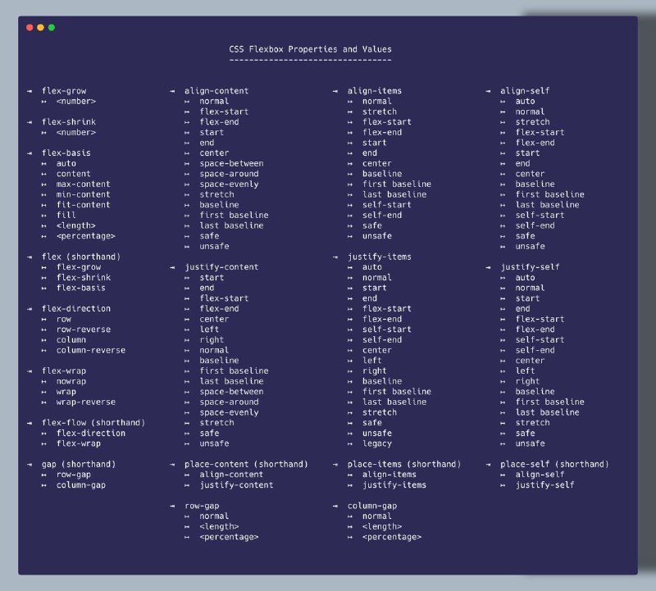Image resolution: width=656 pixels, height=591 pixels.
Task: Select the 'justify-self' property heading
Action: click(x=530, y=267)
